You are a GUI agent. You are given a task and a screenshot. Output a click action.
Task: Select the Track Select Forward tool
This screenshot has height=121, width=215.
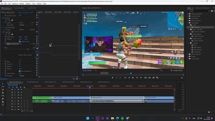pyautogui.click(x=3, y=87)
